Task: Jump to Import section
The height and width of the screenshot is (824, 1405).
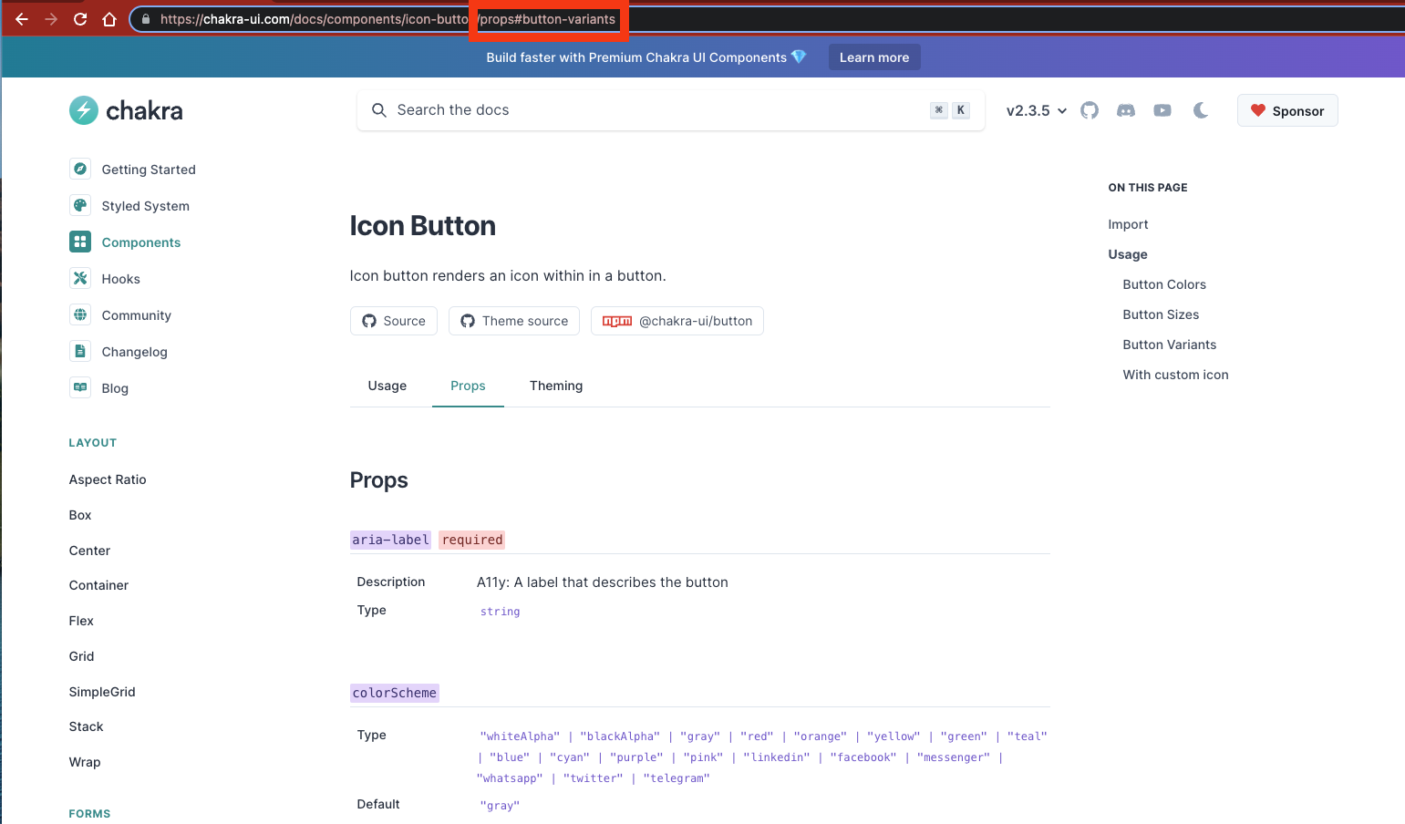Action: [x=1128, y=224]
